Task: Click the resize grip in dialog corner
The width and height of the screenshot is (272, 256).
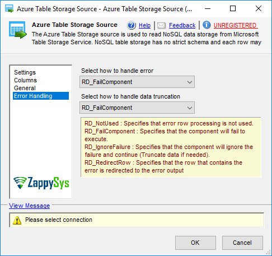Action: (269, 253)
